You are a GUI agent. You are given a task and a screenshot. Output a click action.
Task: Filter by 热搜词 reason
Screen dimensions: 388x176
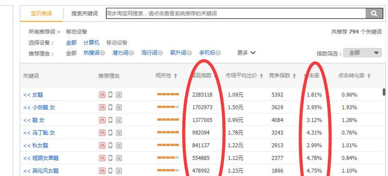coord(91,53)
